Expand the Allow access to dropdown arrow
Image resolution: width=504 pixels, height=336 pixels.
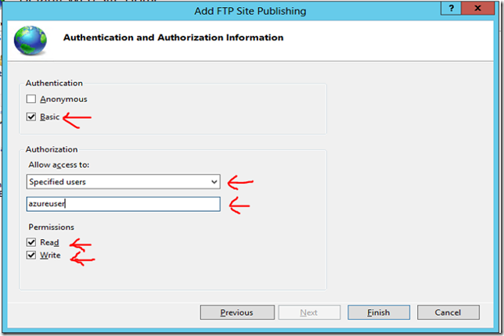(214, 182)
